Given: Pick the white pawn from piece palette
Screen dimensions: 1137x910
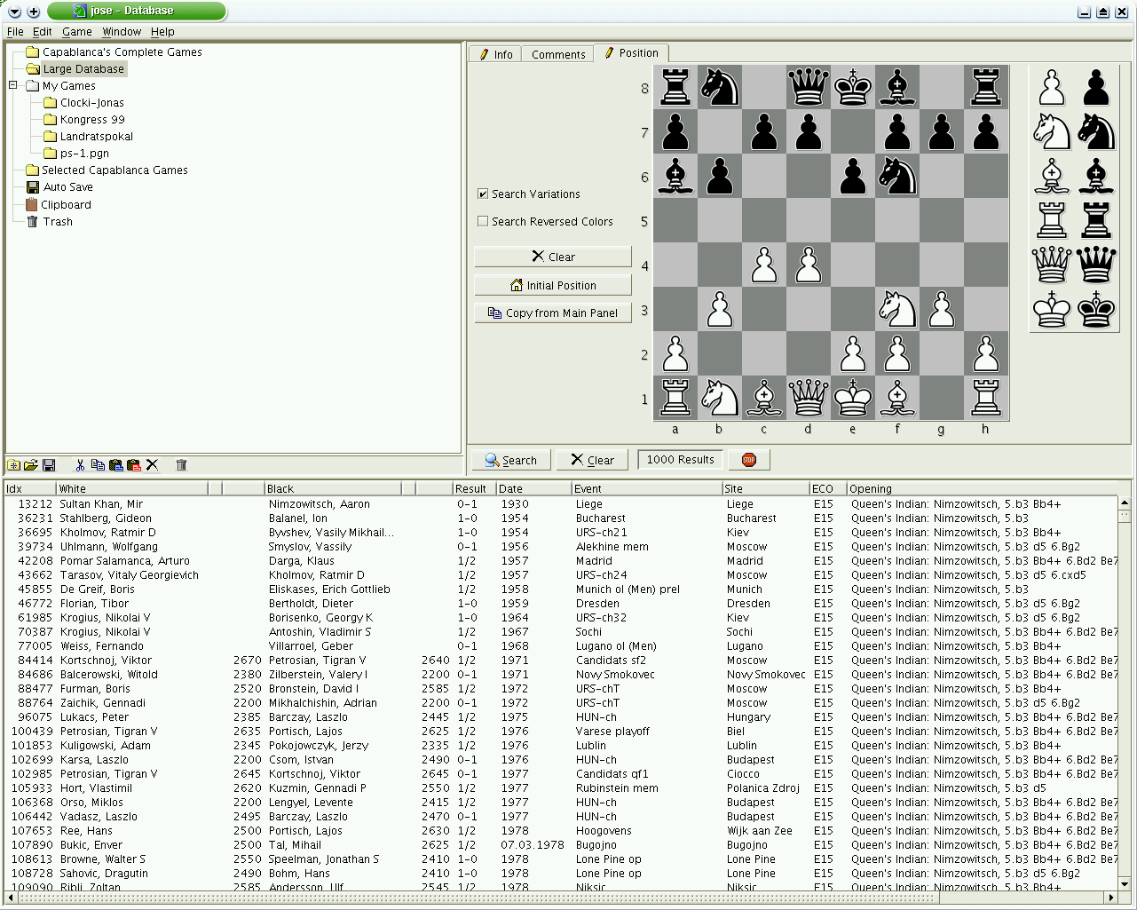Looking at the screenshot, I should click(x=1052, y=88).
